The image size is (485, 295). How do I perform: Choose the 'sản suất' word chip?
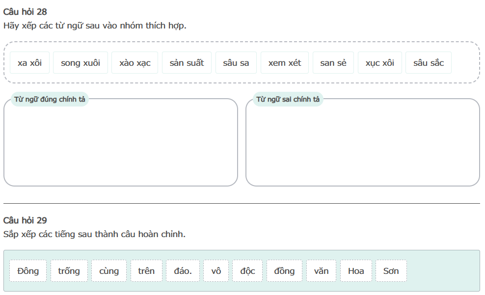pyautogui.click(x=187, y=63)
